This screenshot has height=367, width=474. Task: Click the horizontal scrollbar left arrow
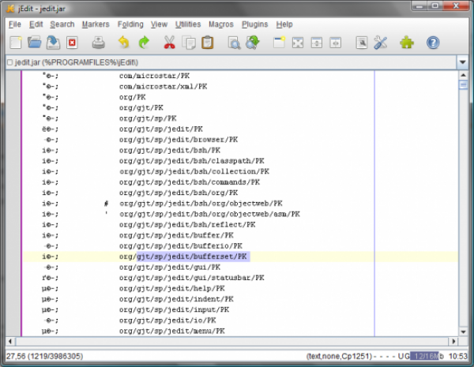point(10,341)
